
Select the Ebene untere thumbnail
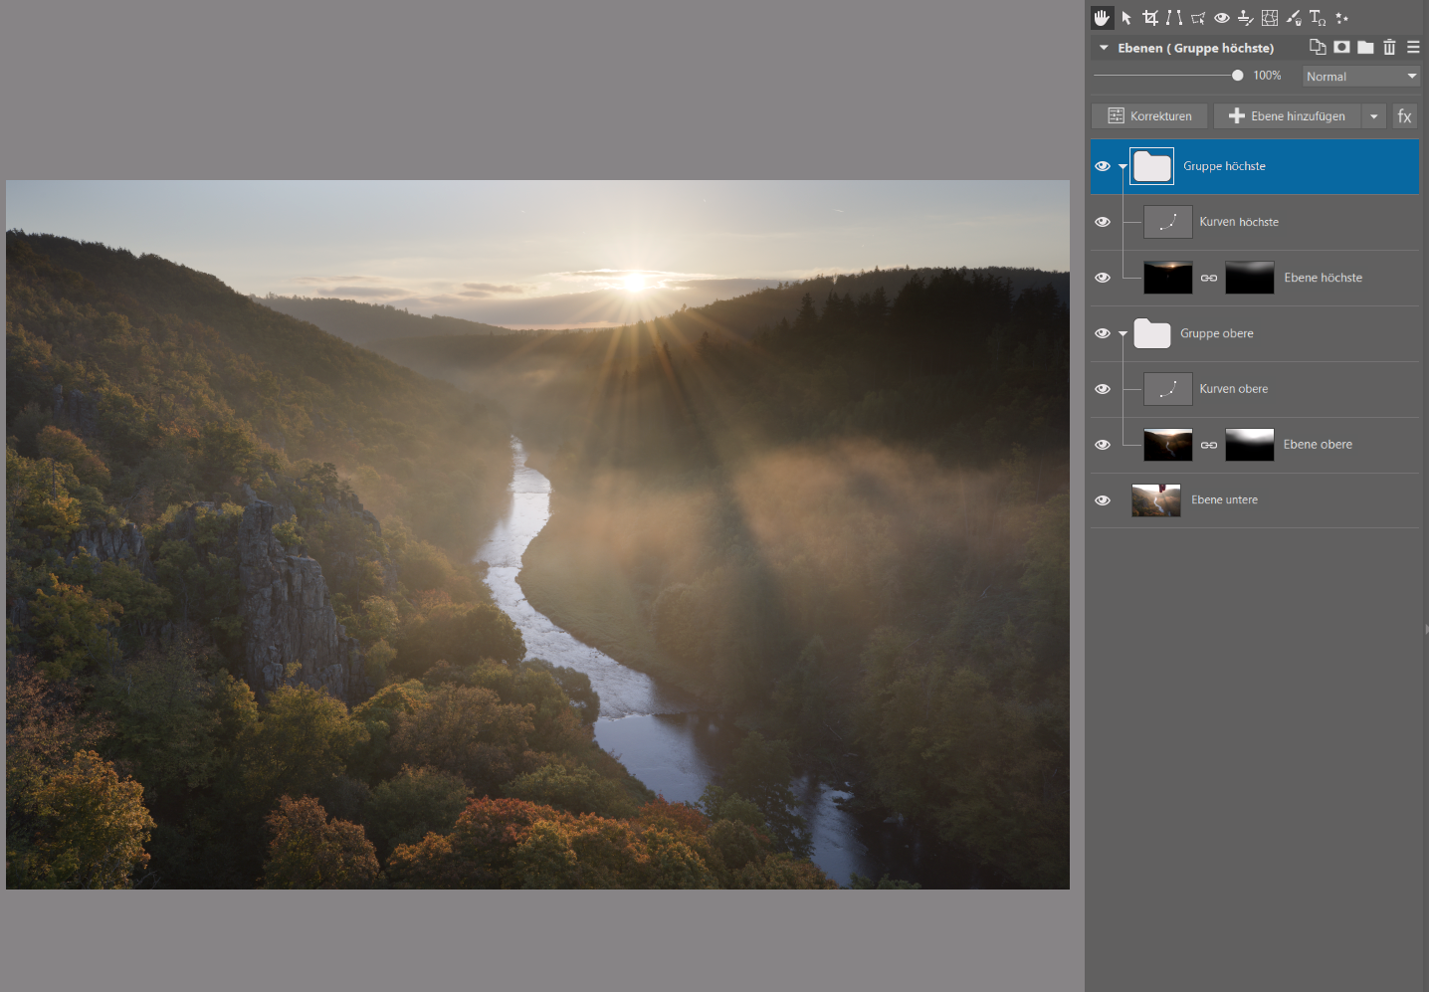1156,500
